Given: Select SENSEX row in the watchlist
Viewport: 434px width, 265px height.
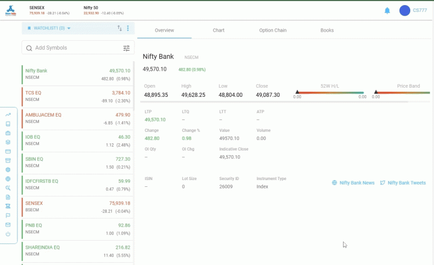Looking at the screenshot, I should 77,207.
